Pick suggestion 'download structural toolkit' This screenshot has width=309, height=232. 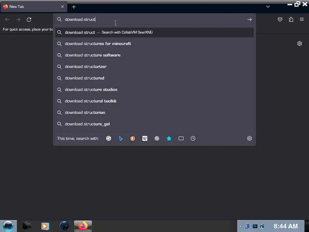[x=154, y=101]
